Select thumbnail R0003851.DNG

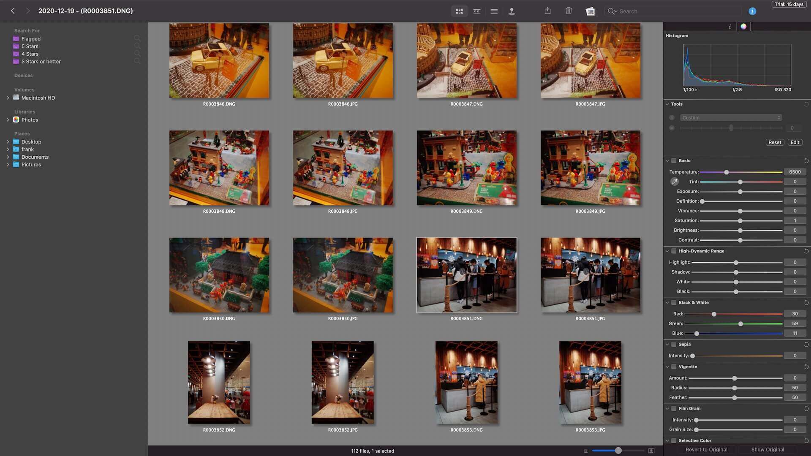[466, 275]
